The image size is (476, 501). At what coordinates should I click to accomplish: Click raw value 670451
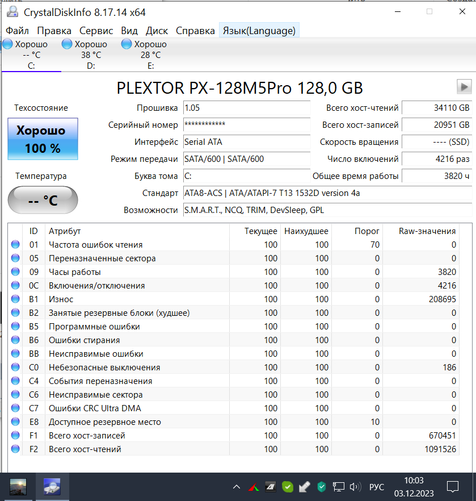tap(442, 436)
